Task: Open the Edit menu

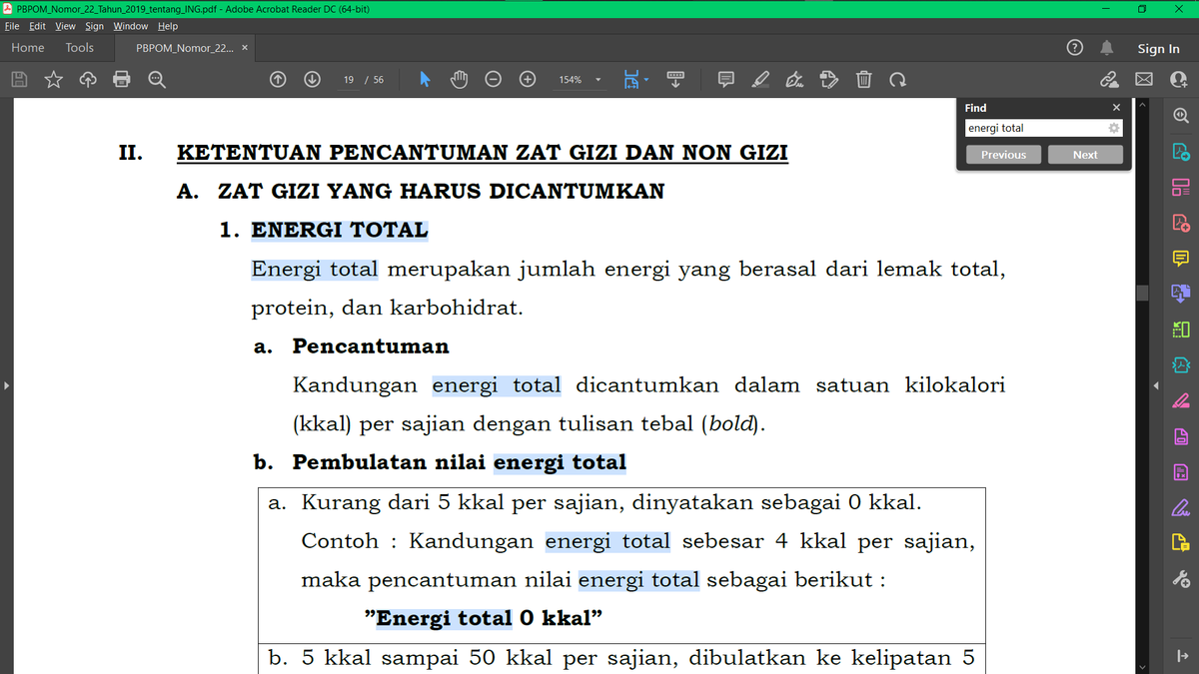Action: click(38, 26)
